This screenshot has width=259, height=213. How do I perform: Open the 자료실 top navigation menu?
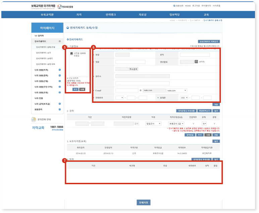(143, 15)
